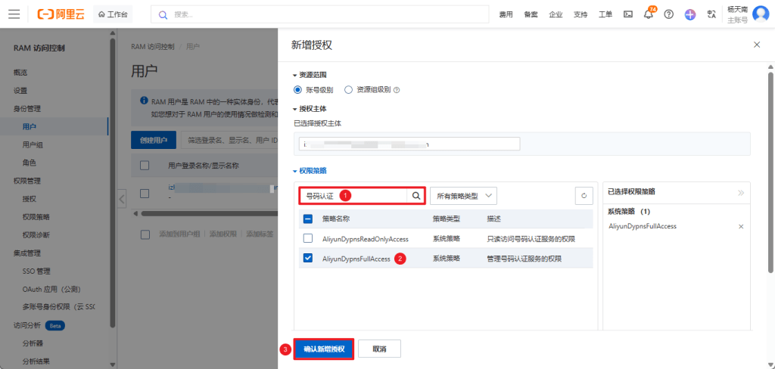
Task: Click the user filter input field
Action: point(229,141)
